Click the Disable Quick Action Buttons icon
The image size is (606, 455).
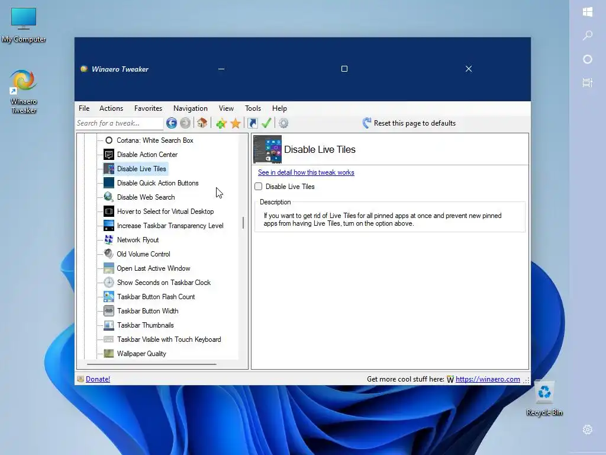[109, 182]
